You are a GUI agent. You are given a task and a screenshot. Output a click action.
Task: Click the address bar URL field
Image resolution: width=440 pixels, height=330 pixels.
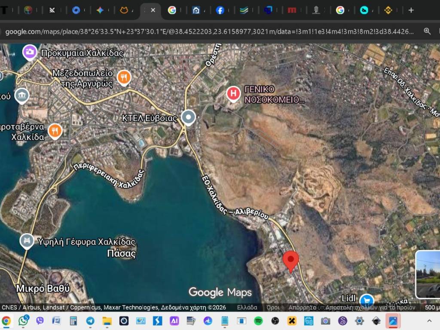(206, 31)
